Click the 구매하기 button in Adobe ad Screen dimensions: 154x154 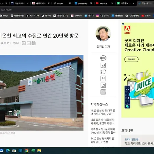131,59
